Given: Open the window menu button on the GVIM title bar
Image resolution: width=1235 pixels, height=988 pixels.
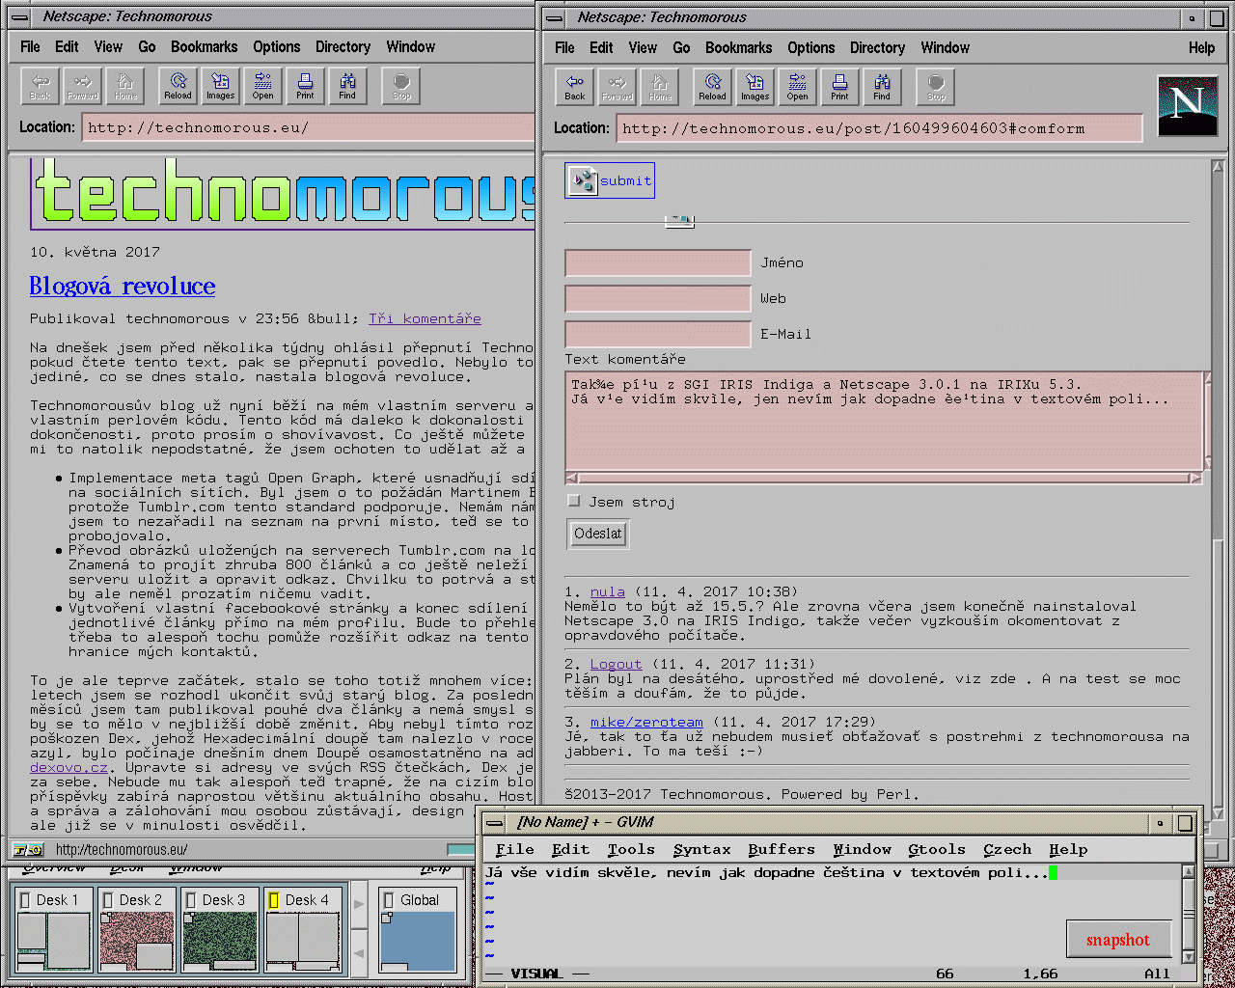Looking at the screenshot, I should (495, 823).
